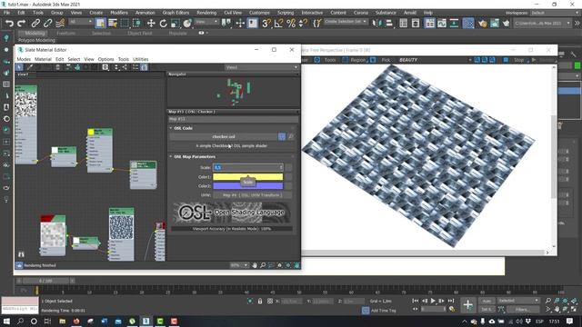Open Mirror tool in main toolbar
The image size is (582, 327).
coord(376,24)
